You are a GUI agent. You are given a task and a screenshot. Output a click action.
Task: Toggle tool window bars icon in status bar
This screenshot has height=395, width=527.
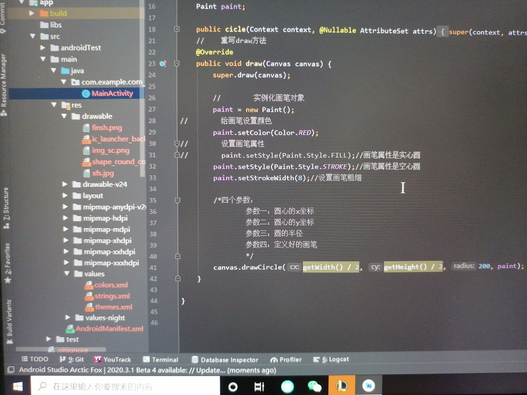pos(11,370)
